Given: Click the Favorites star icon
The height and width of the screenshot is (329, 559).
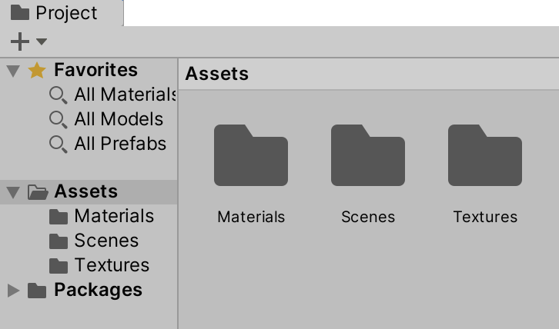Looking at the screenshot, I should (x=36, y=71).
